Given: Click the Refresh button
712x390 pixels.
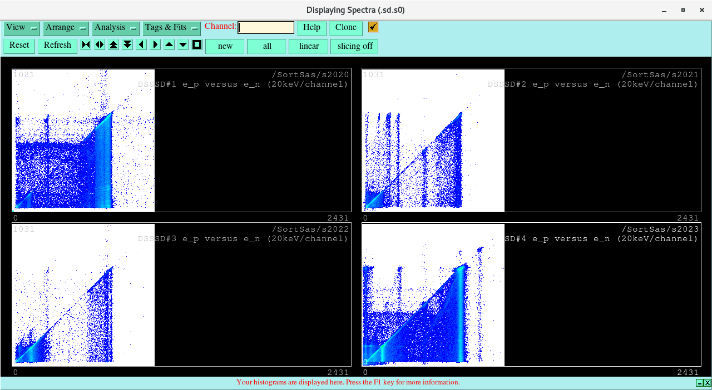Looking at the screenshot, I should tap(57, 46).
